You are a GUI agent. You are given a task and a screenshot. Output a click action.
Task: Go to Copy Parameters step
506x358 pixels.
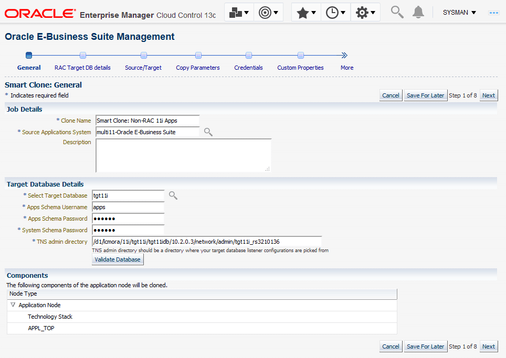click(198, 68)
